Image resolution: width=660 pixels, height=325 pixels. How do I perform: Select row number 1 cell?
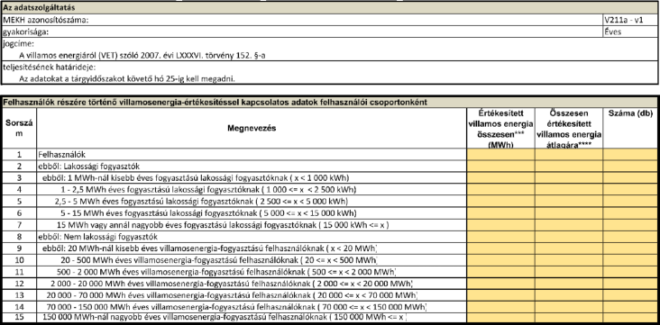coord(19,154)
